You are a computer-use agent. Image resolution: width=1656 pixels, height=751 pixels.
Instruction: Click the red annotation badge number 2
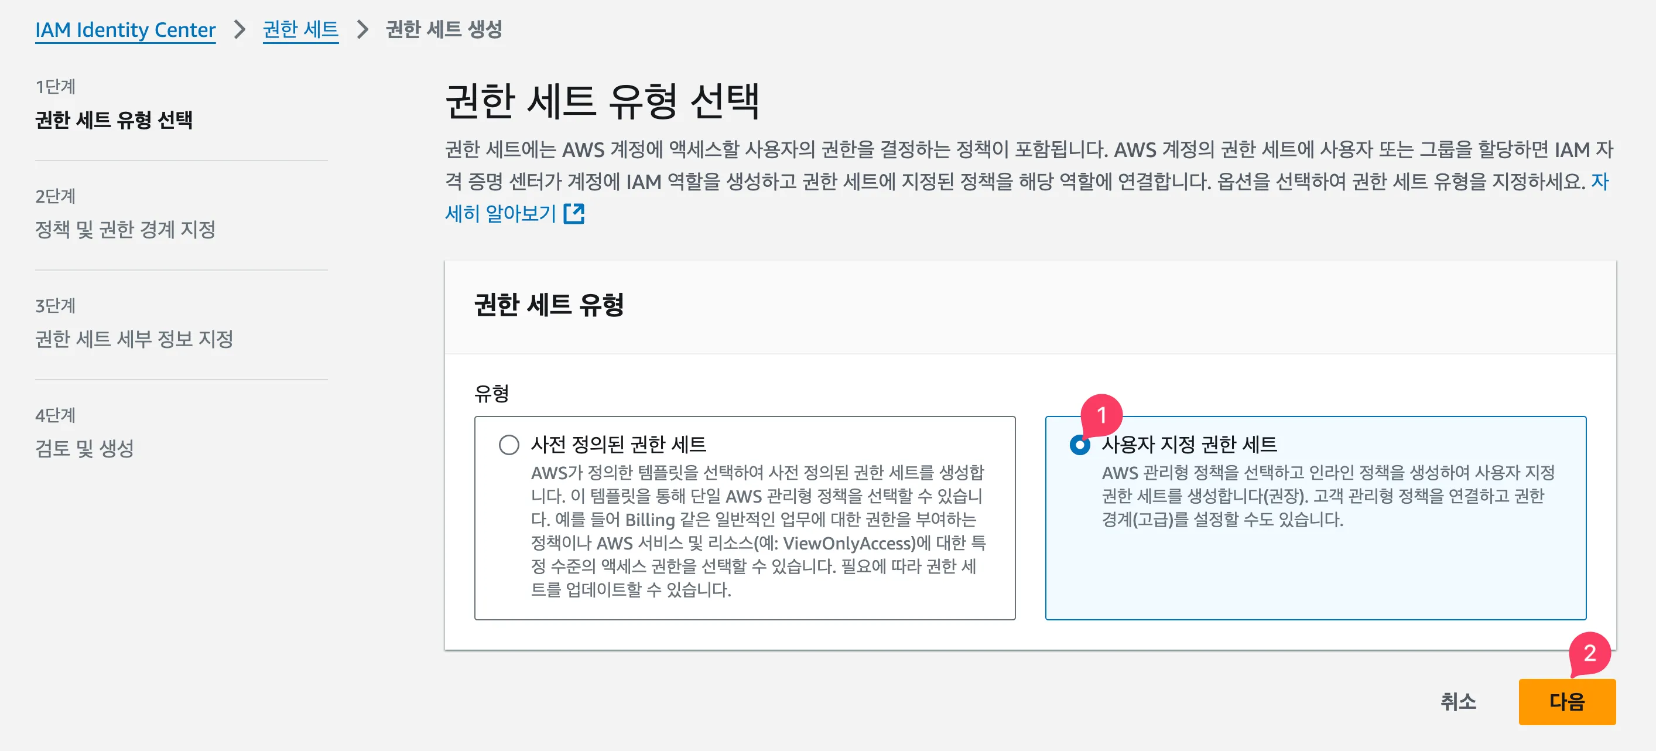(1589, 653)
